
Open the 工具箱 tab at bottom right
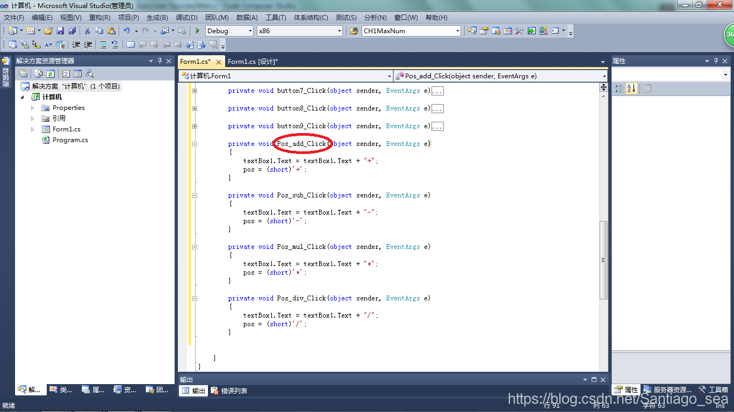[x=713, y=390]
